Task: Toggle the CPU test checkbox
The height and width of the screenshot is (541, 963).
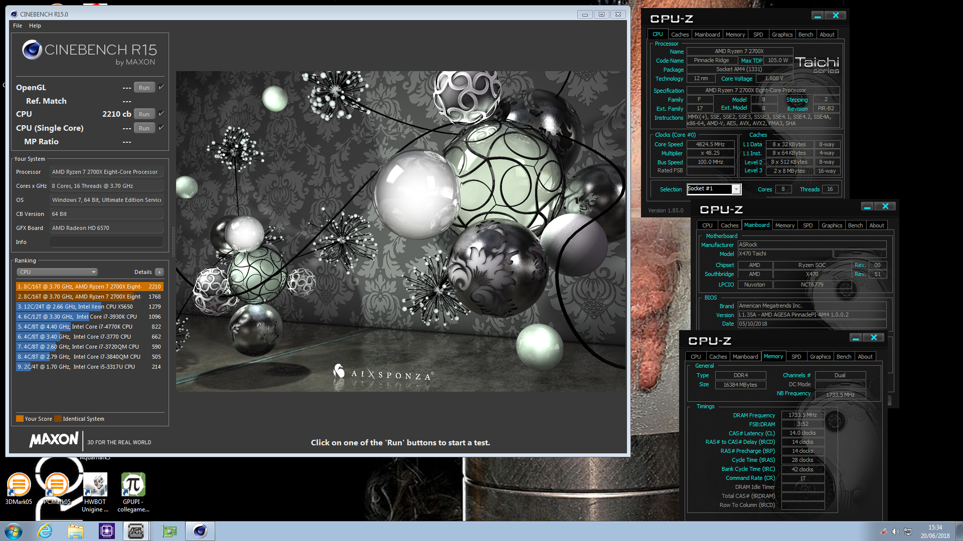Action: click(x=162, y=114)
